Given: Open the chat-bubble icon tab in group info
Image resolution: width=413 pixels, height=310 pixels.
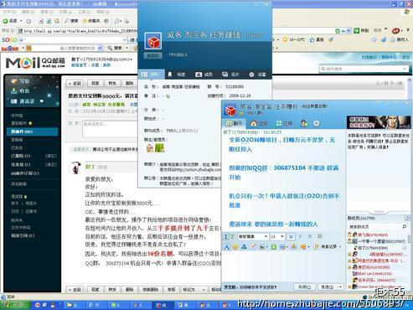Looking at the screenshot, I should click(230, 75).
